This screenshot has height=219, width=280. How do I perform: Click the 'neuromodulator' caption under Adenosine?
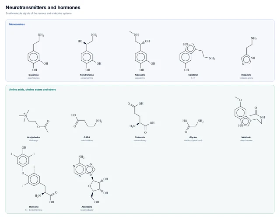[87, 210]
